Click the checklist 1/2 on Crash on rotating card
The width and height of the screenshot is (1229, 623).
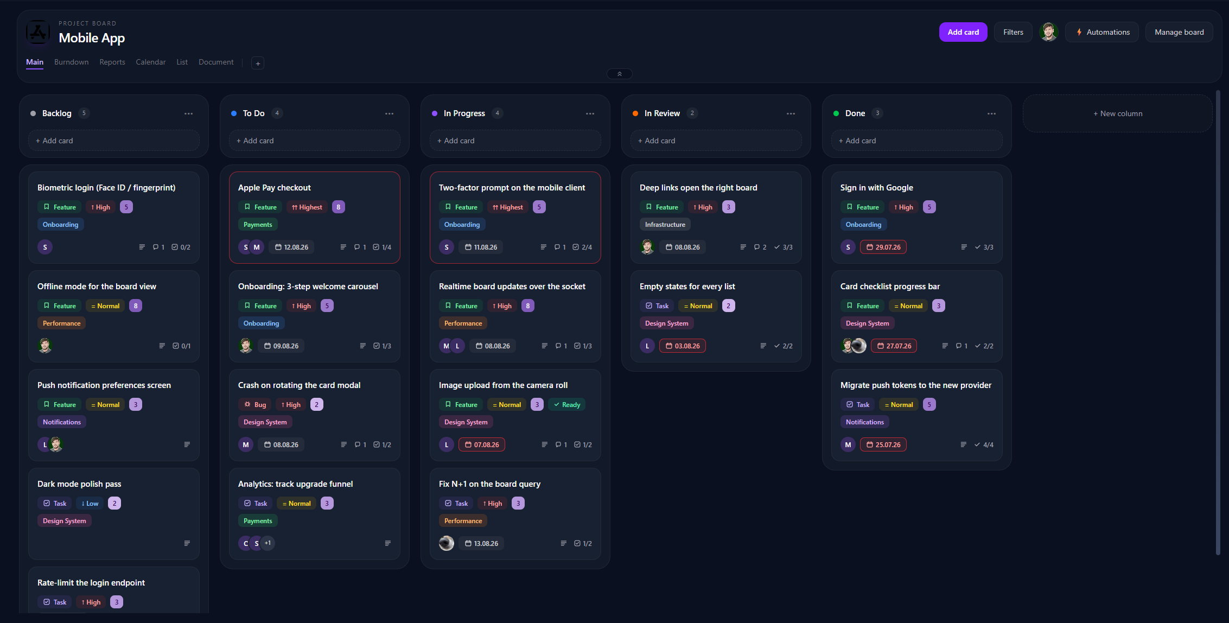[383, 444]
